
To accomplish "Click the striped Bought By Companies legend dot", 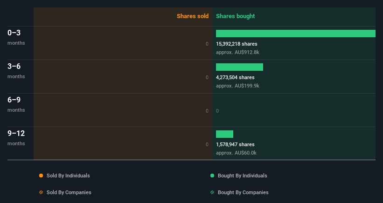I will click(212, 192).
